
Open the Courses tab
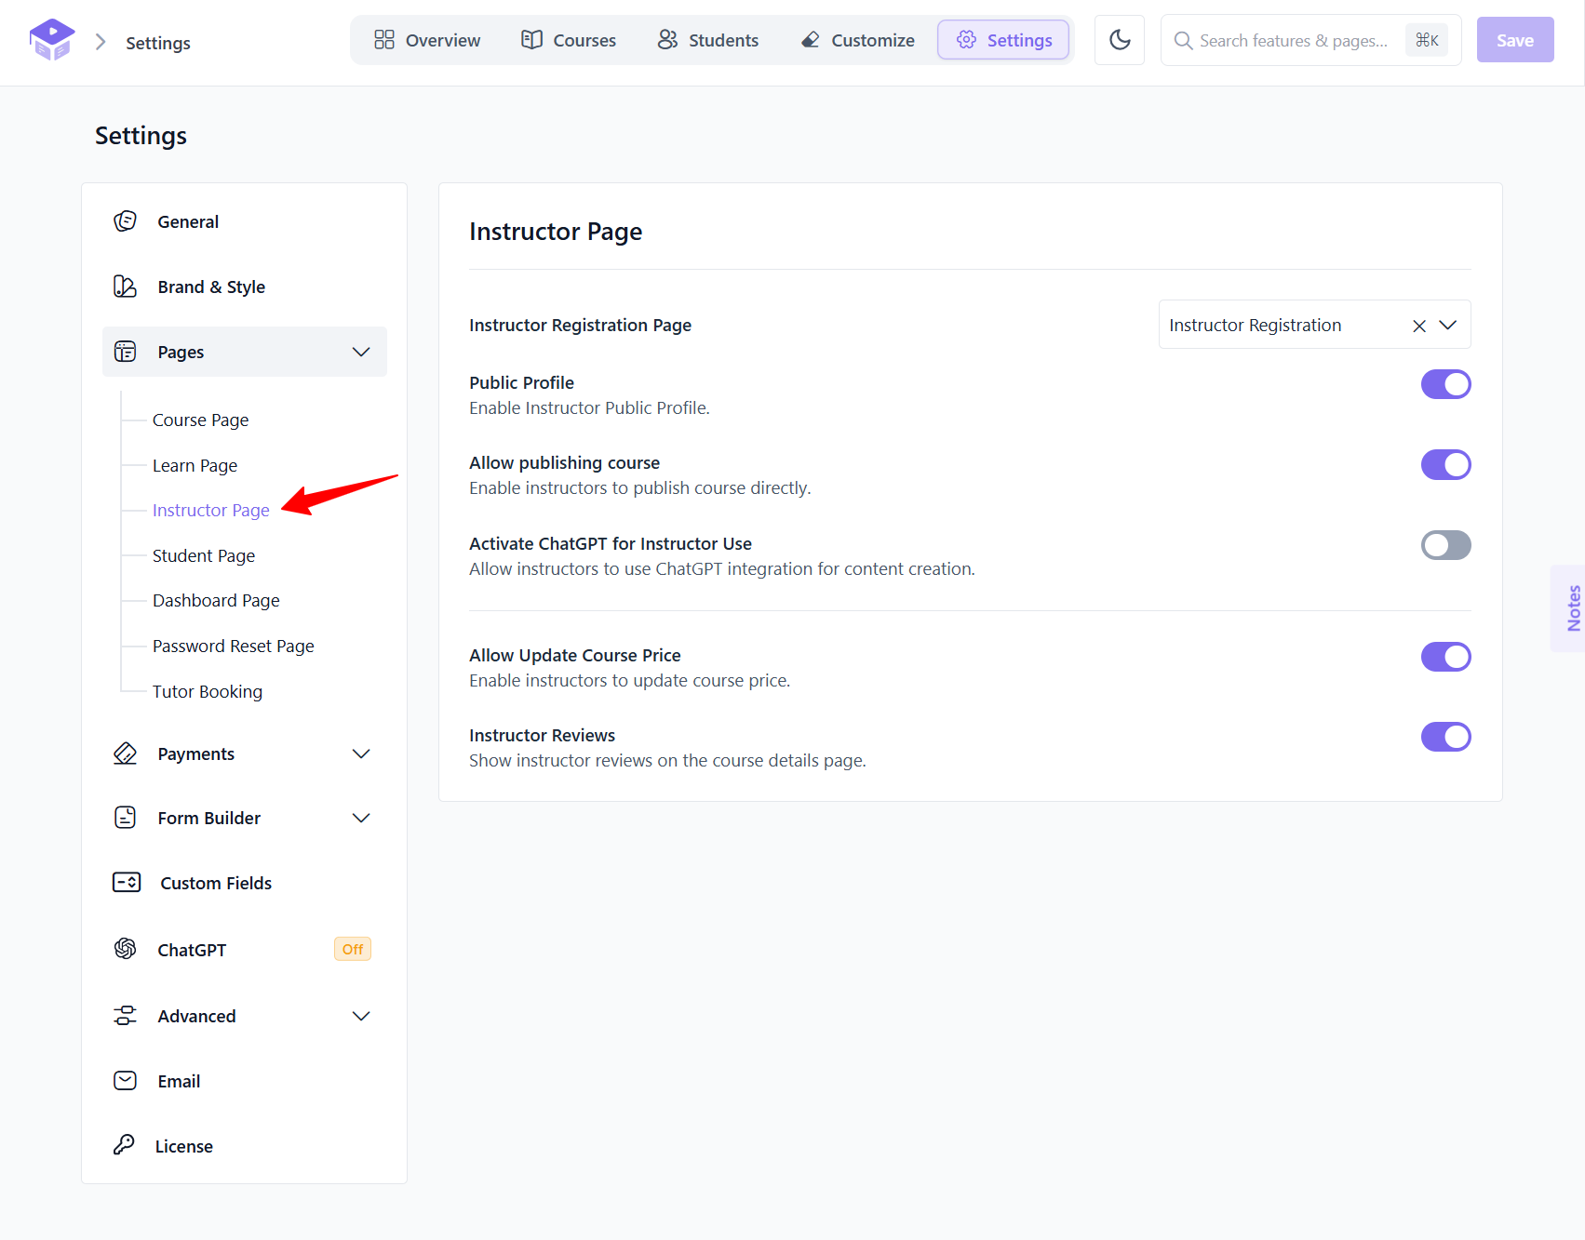coord(569,40)
